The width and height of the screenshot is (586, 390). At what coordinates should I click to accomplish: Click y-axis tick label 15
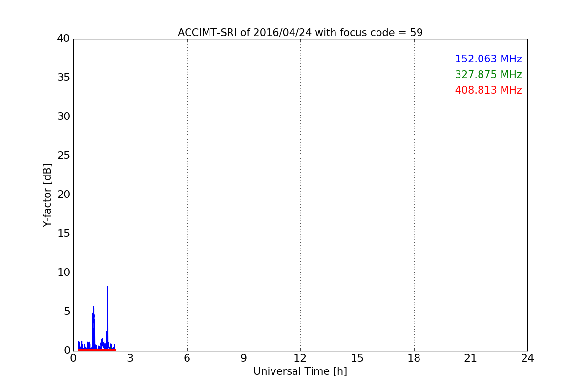[63, 234]
